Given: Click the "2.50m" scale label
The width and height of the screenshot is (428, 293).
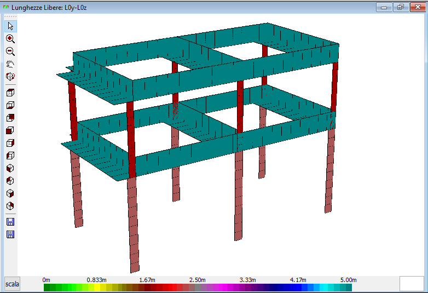Looking at the screenshot, I should pos(198,280).
